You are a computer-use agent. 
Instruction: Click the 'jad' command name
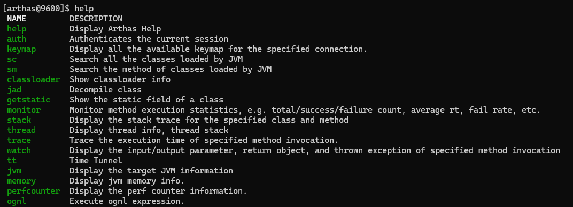click(14, 90)
